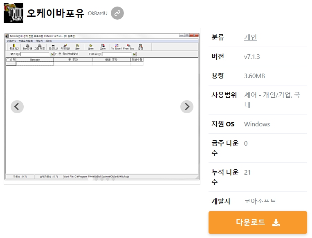Click the developer name 코아소프트

[260, 201]
